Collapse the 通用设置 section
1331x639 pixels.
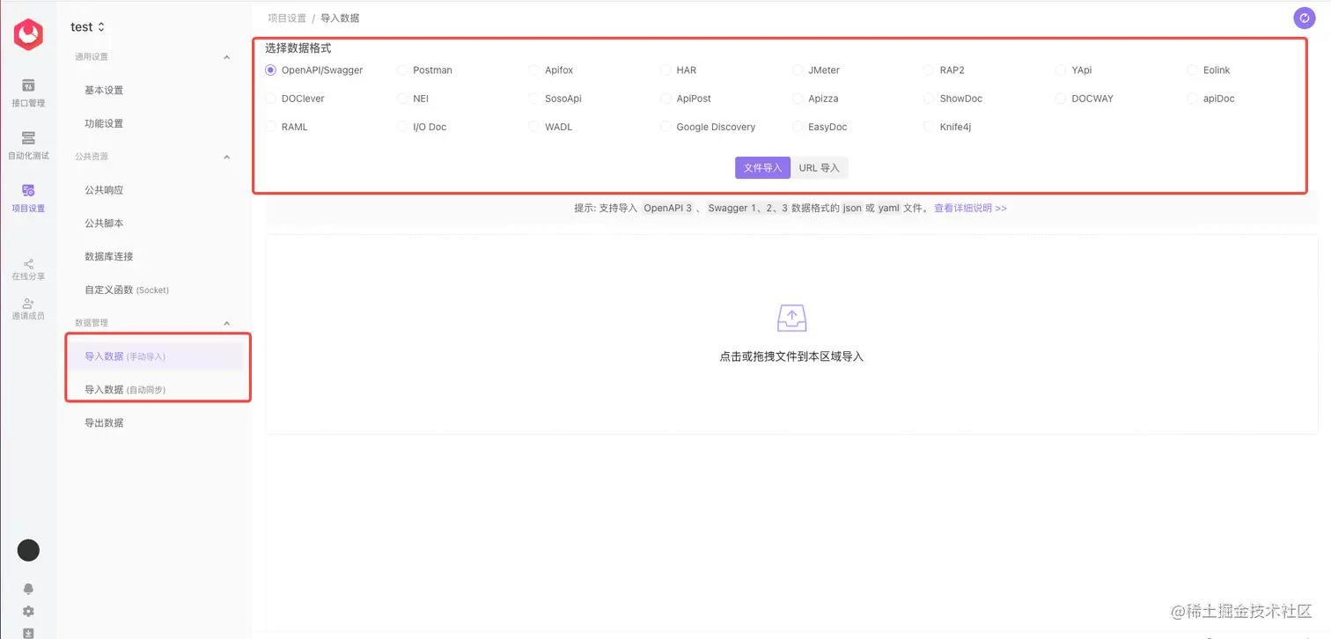point(226,56)
